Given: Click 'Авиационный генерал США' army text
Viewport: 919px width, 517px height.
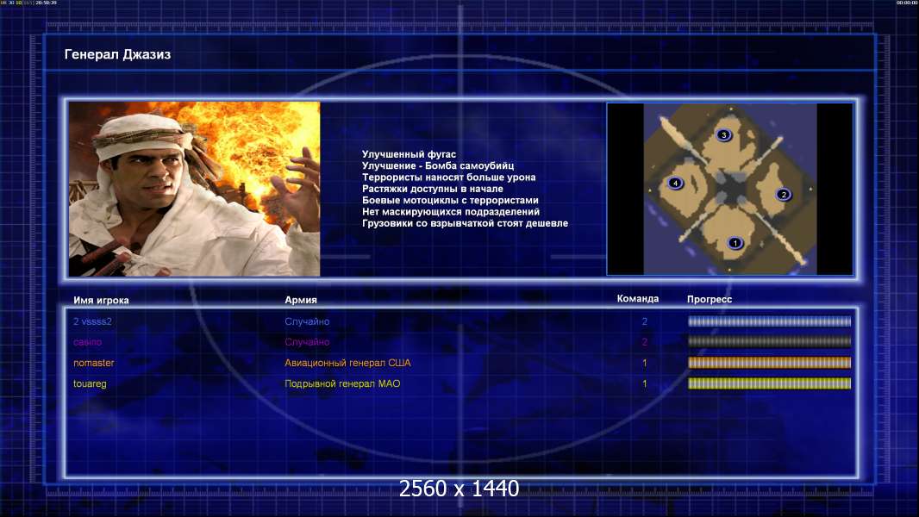Looking at the screenshot, I should pyautogui.click(x=347, y=363).
